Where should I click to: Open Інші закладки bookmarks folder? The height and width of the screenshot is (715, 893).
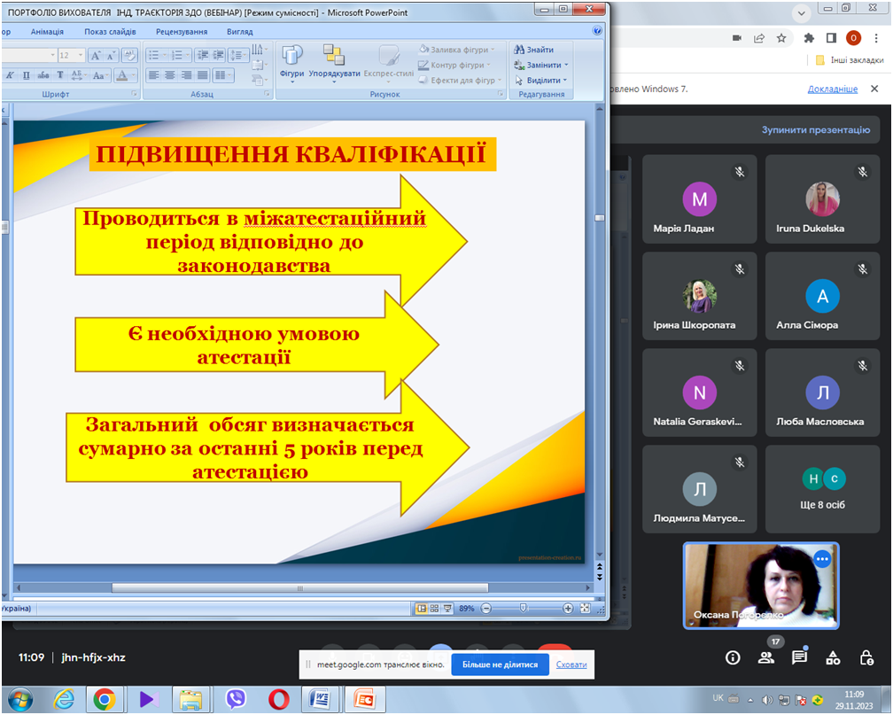850,60
